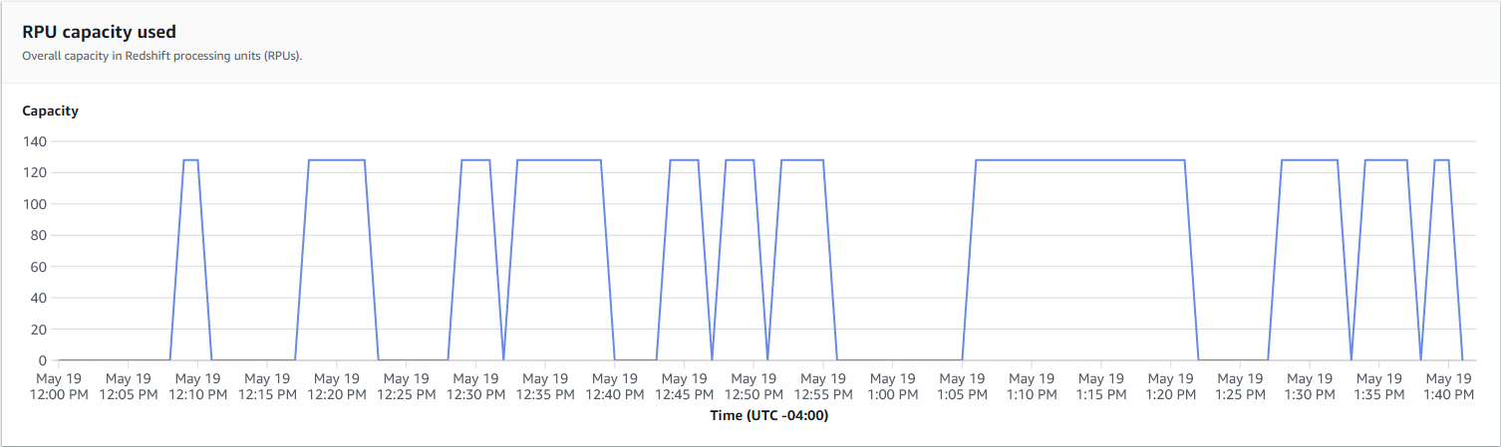Select the "May 19 12:35 PM" axis label
The image size is (1501, 447).
[545, 386]
